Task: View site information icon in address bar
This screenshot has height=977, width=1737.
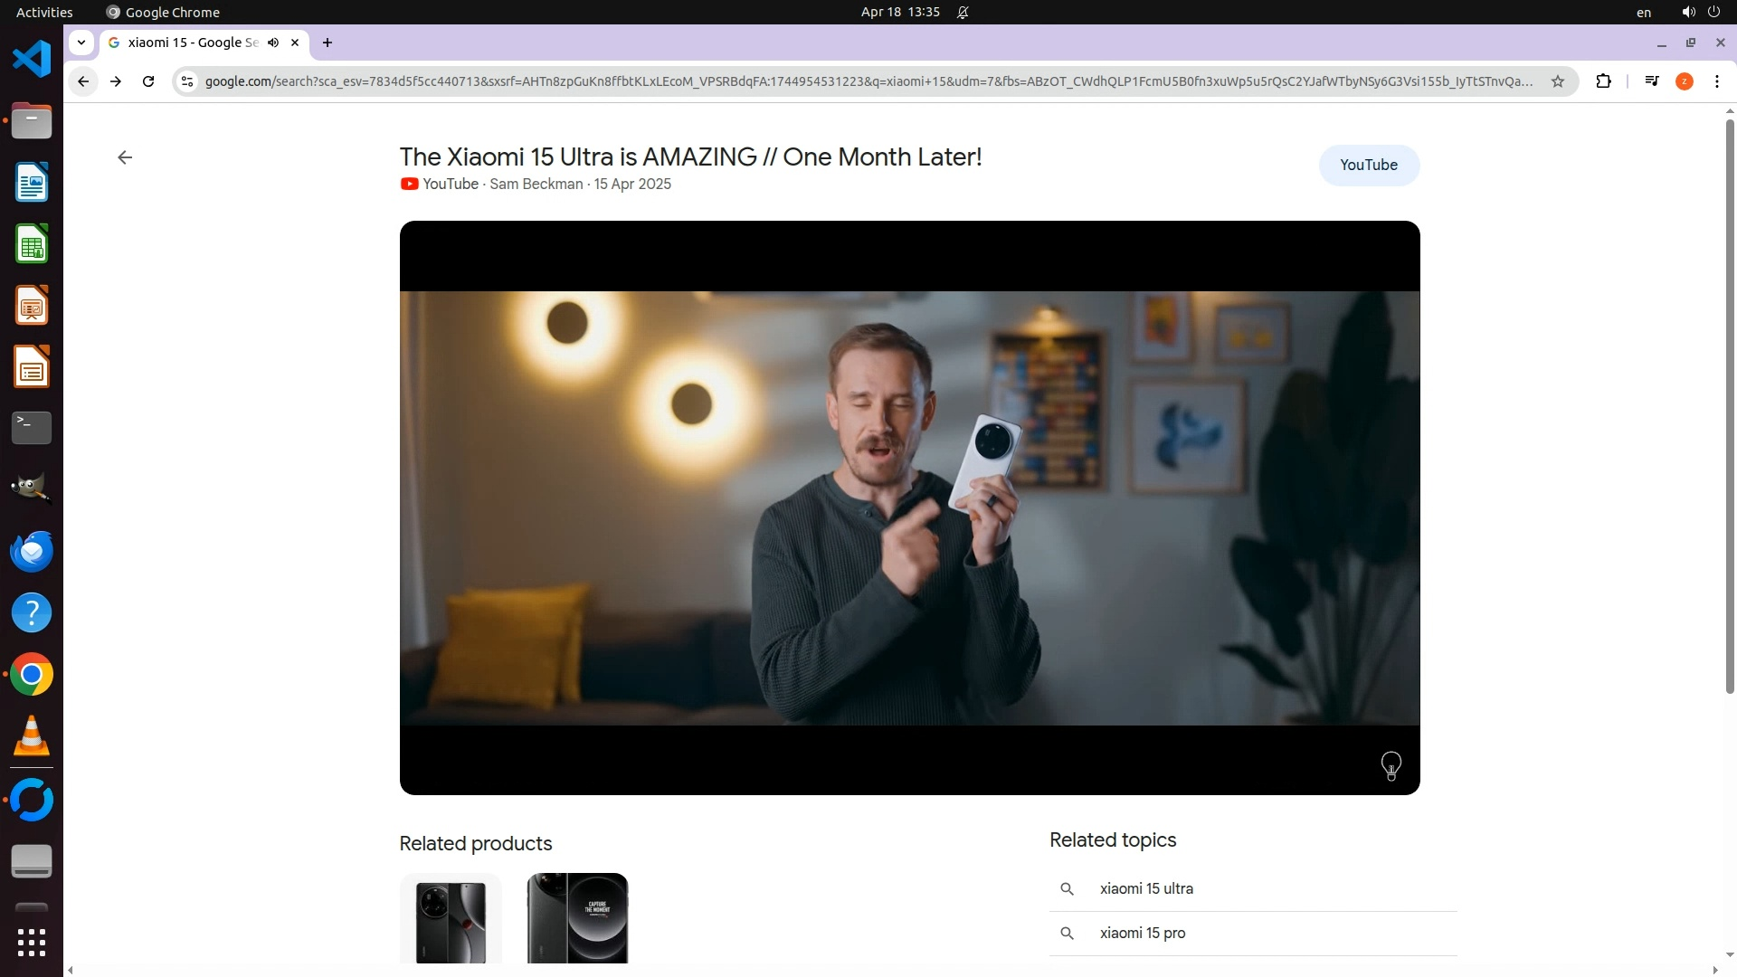Action: (x=187, y=81)
